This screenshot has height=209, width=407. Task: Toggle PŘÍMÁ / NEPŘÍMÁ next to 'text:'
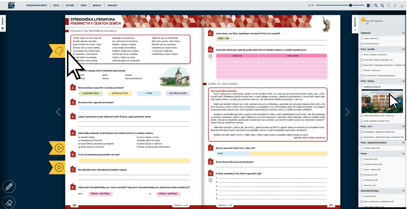click(x=101, y=194)
